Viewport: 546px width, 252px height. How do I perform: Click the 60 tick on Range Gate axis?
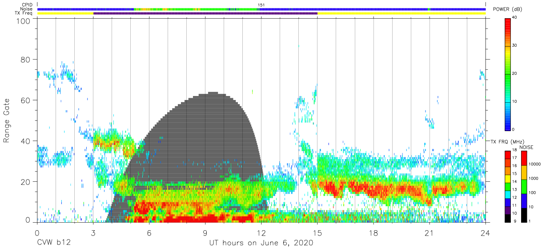(26, 100)
